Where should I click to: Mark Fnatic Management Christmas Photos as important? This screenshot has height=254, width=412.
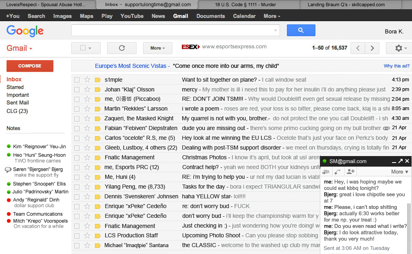(97, 158)
